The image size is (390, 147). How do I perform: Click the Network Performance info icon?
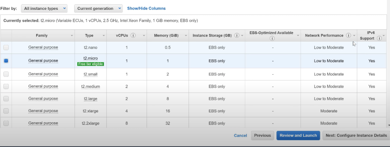(349, 35)
